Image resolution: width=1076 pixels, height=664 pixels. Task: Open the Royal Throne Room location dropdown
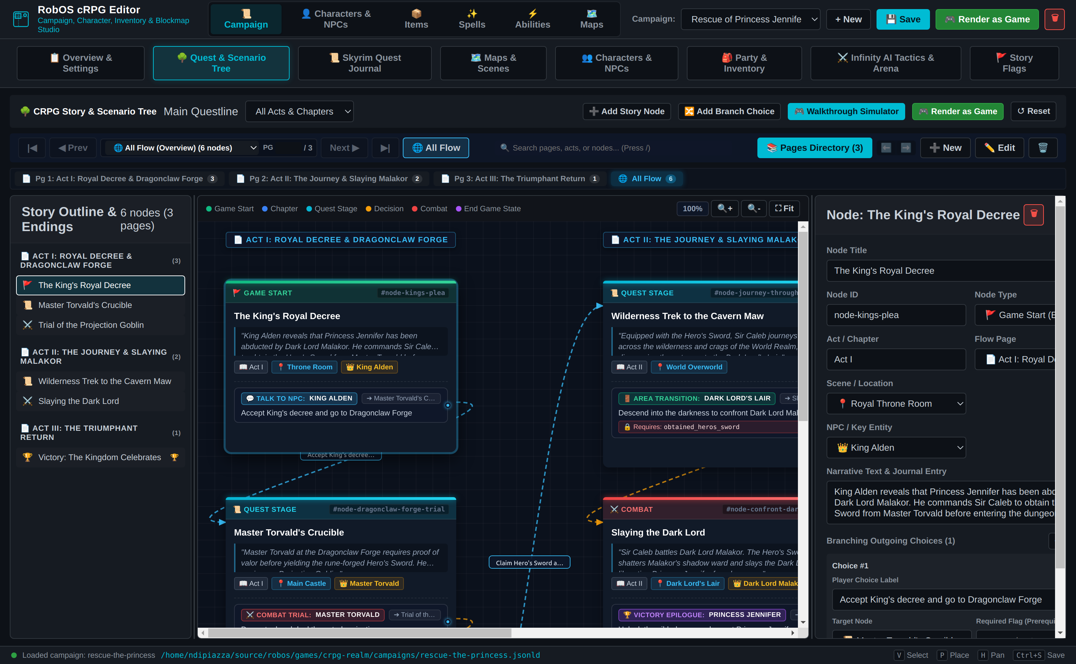point(896,404)
